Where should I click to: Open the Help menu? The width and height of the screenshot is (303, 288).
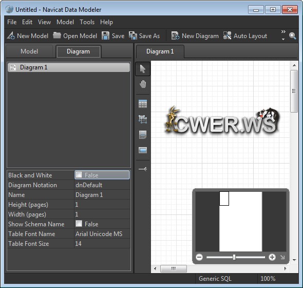pyautogui.click(x=106, y=22)
